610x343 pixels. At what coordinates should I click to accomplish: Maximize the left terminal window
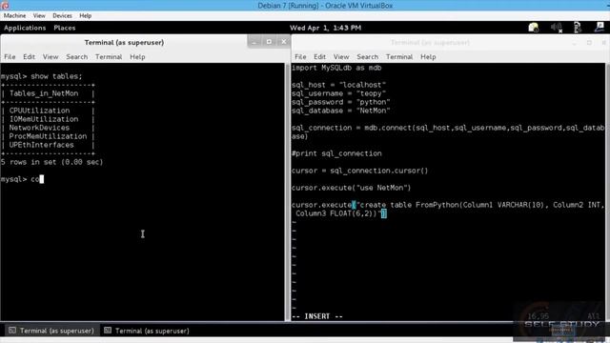[269, 42]
